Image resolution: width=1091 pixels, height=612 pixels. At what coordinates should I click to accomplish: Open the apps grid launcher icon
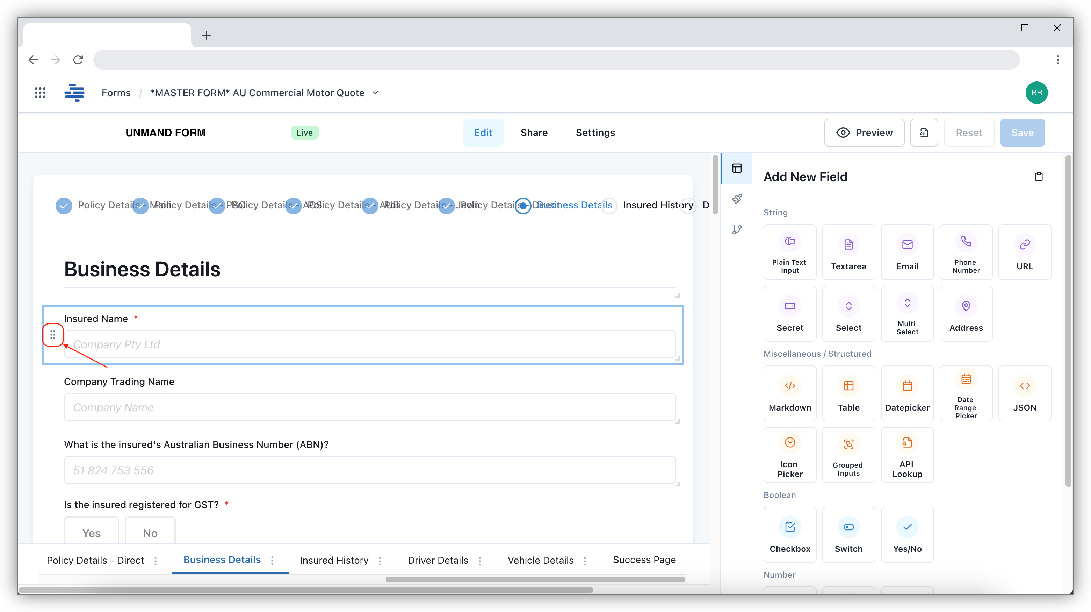pos(40,93)
